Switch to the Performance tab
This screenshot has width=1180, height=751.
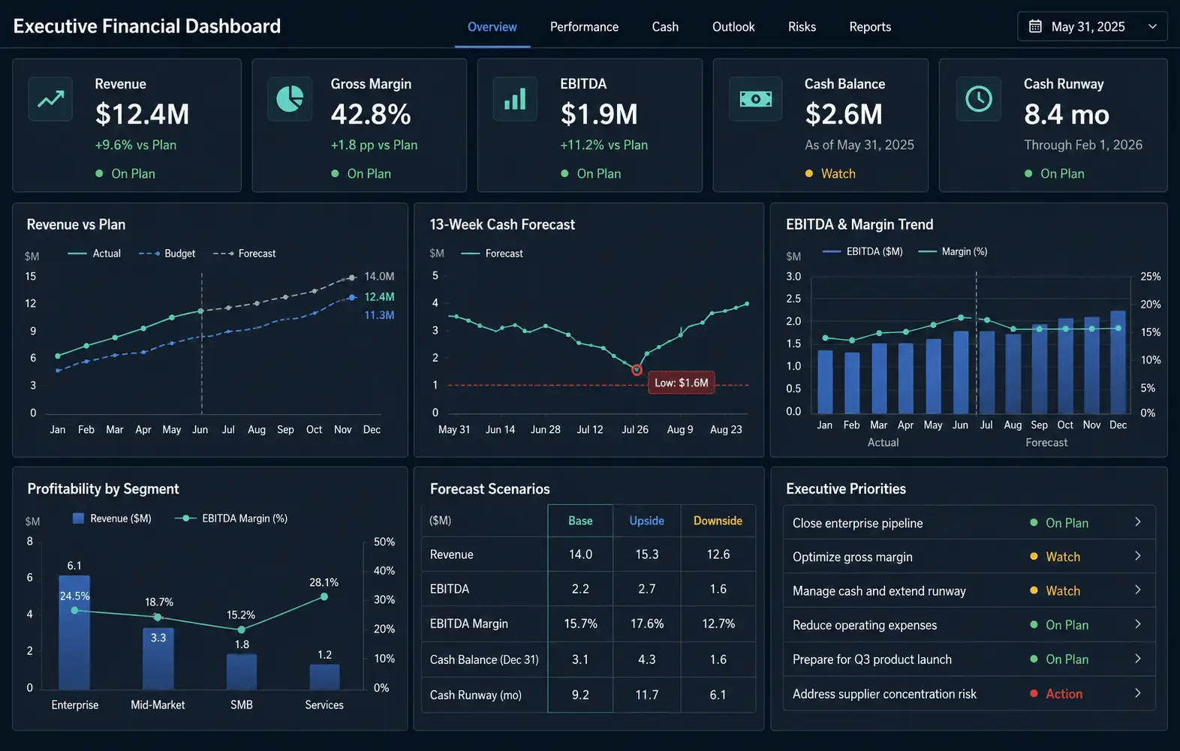(584, 27)
